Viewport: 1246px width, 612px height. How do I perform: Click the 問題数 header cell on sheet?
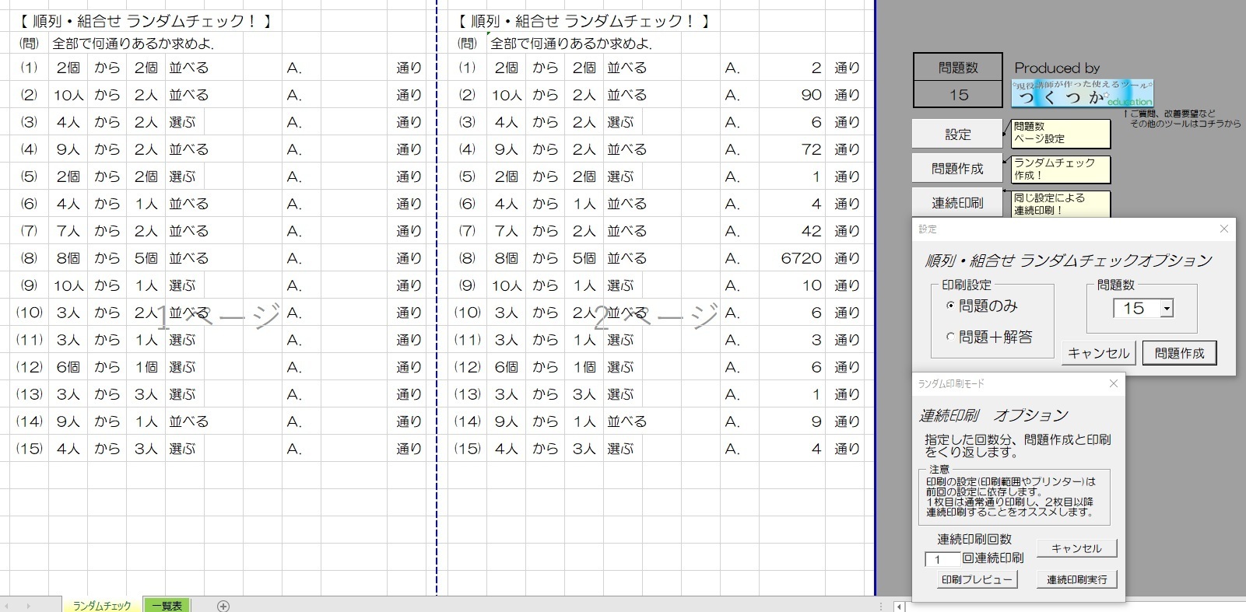click(957, 68)
